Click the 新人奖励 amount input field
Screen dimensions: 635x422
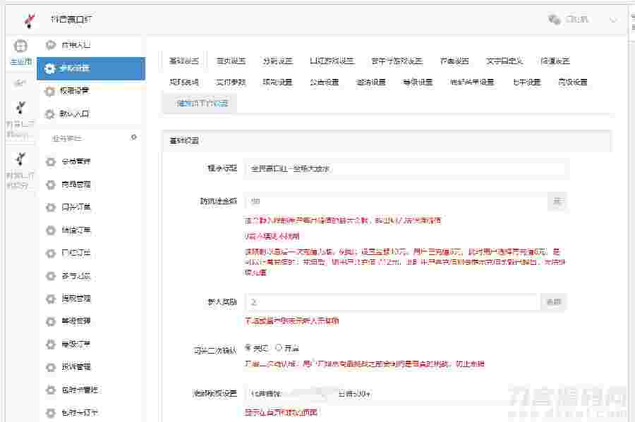pos(392,302)
